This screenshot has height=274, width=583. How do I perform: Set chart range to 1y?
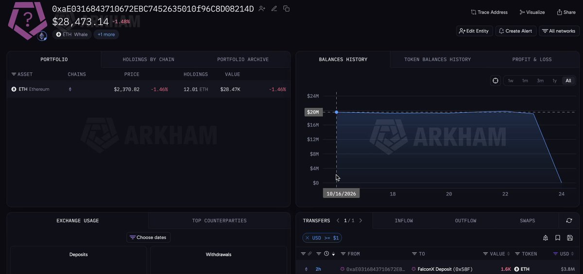[x=554, y=81]
